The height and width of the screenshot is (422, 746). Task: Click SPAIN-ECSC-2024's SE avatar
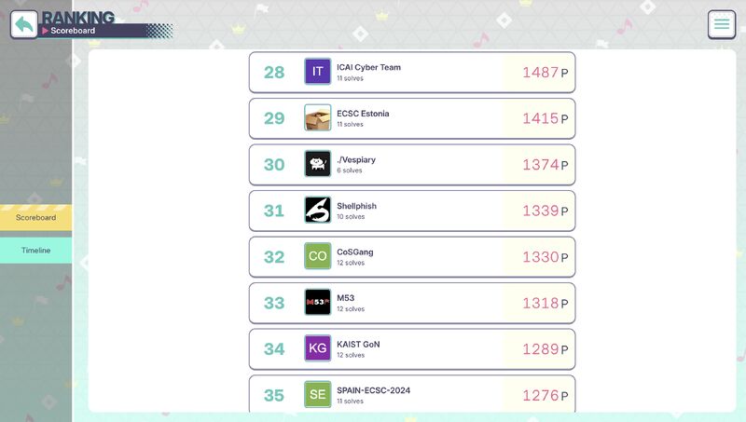tap(317, 394)
